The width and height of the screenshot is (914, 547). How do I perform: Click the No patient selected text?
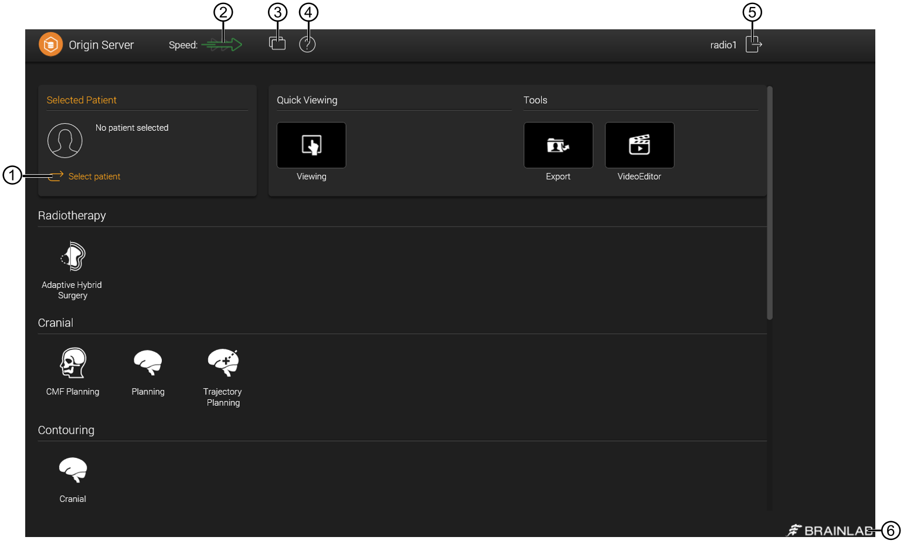[132, 128]
